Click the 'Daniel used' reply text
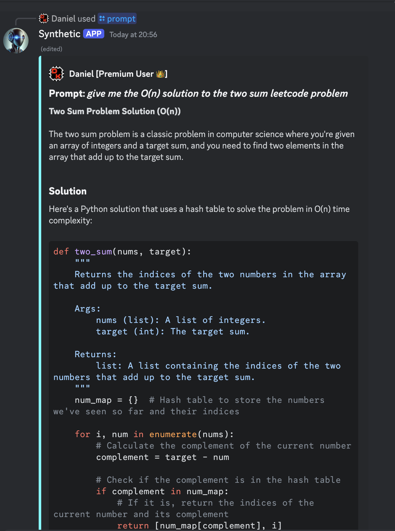Image resolution: width=395 pixels, height=531 pixels. pyautogui.click(x=74, y=19)
